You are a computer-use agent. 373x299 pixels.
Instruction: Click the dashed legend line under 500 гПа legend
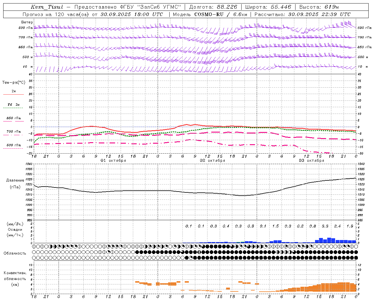[x=13, y=149]
